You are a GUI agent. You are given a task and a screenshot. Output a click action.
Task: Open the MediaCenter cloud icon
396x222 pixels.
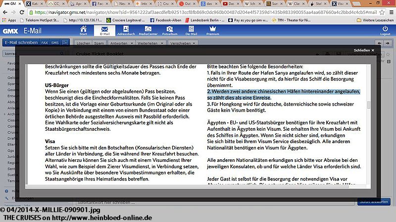[148, 31]
